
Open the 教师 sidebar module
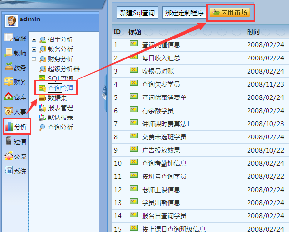(x=15, y=53)
